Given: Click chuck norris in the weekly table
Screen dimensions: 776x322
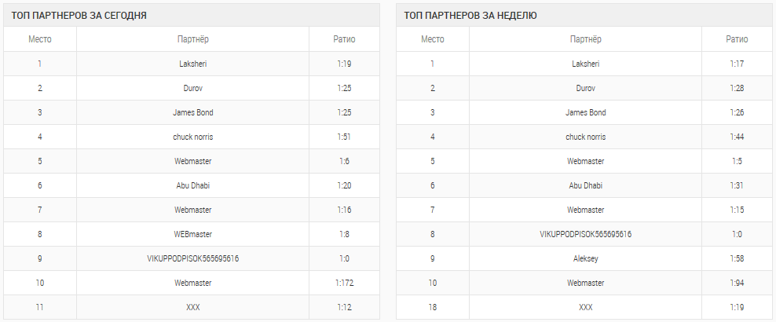Looking at the screenshot, I should [x=585, y=137].
